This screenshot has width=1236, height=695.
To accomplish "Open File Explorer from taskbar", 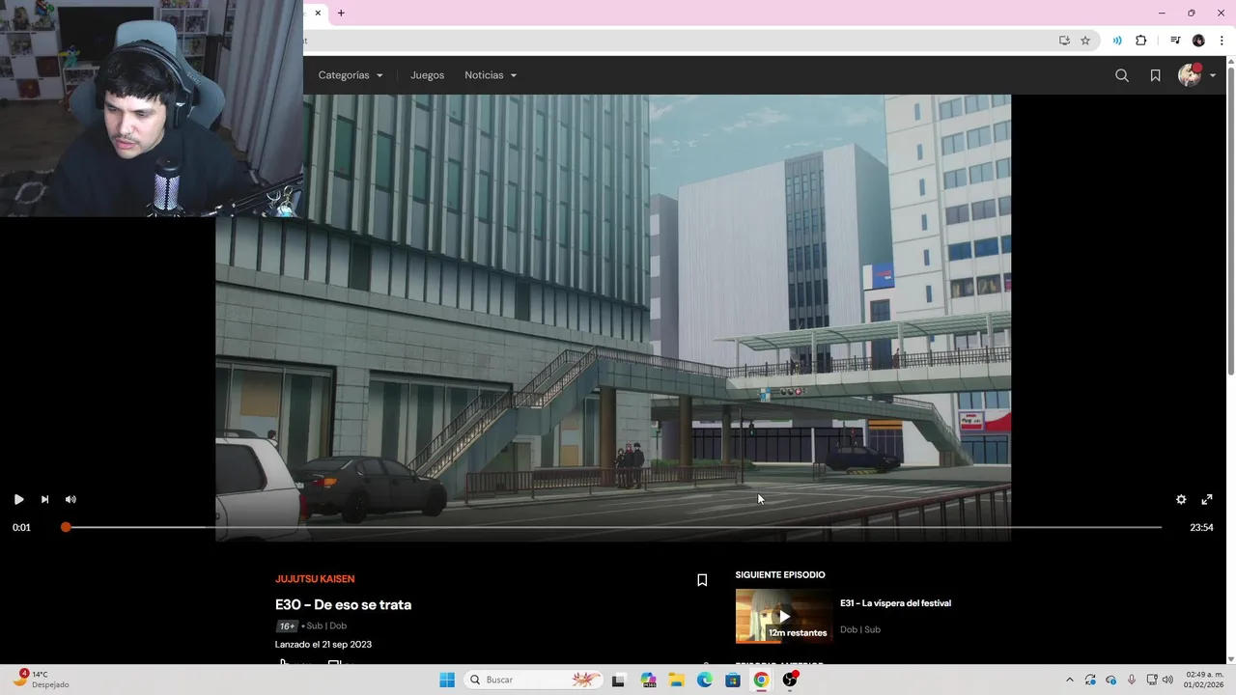I will [x=677, y=680].
